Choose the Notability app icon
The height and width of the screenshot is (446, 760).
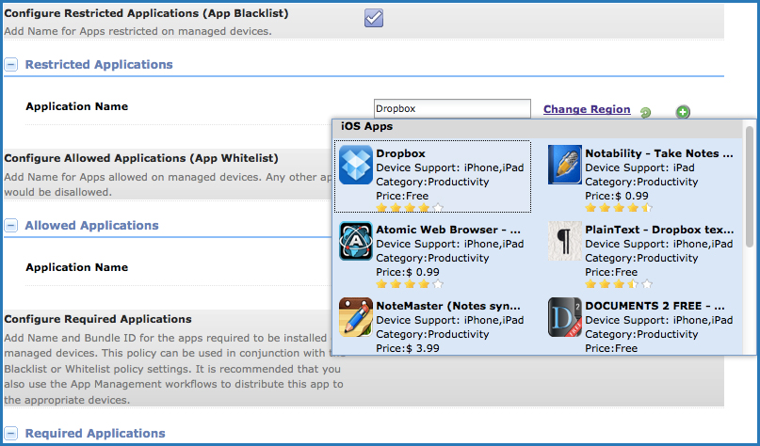[x=565, y=165]
